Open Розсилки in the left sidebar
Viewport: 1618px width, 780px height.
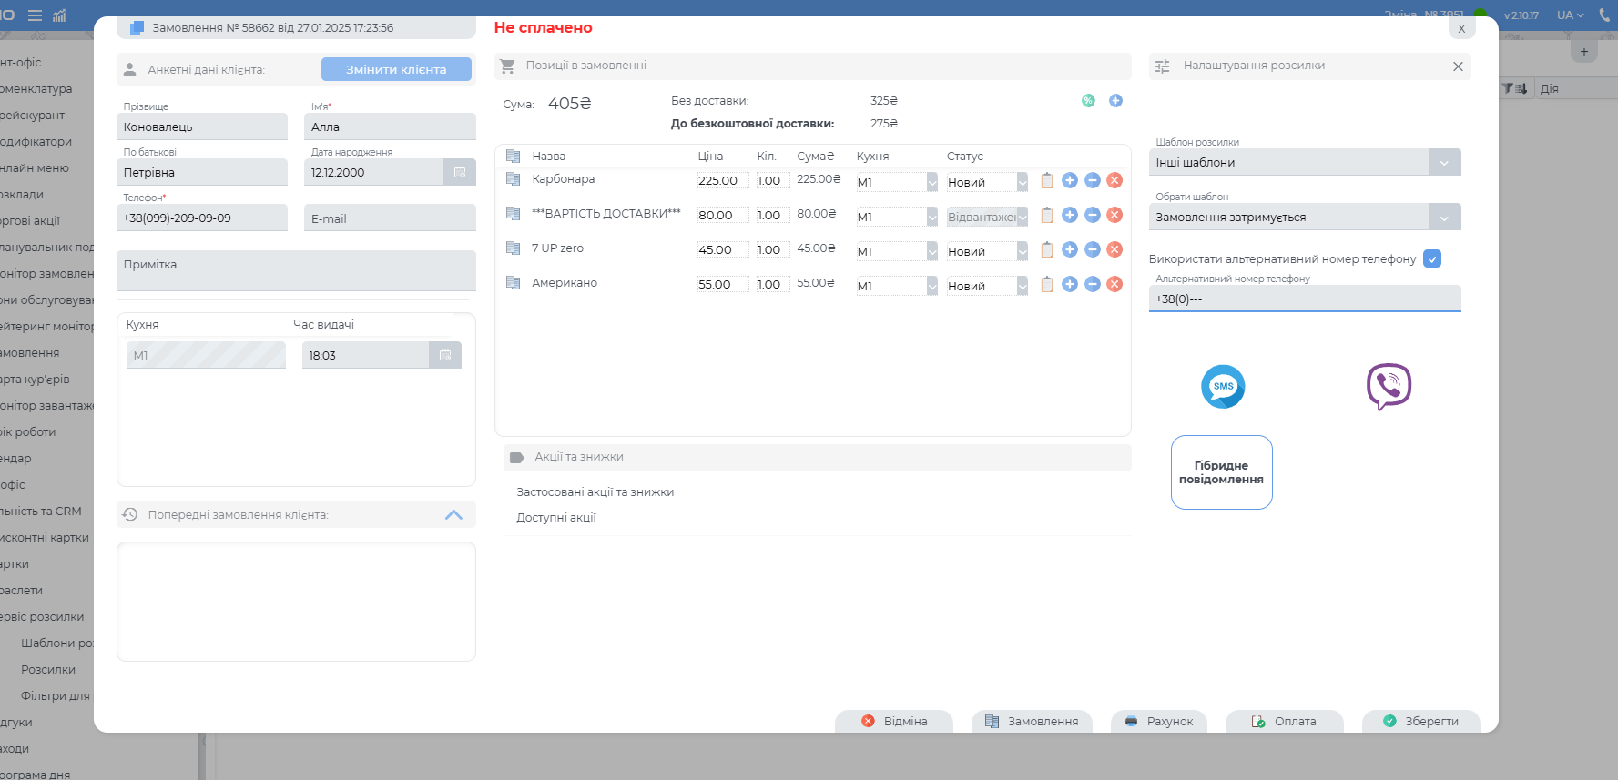click(x=48, y=670)
